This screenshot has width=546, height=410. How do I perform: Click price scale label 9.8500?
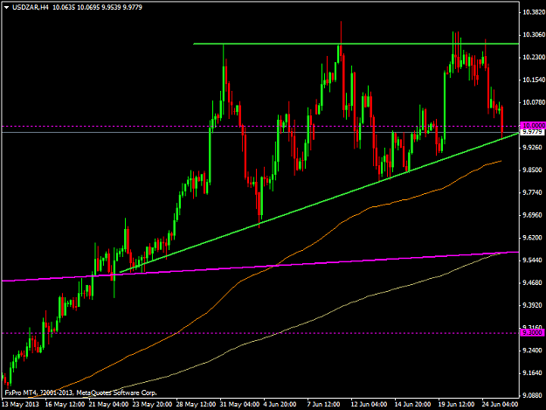pos(534,170)
